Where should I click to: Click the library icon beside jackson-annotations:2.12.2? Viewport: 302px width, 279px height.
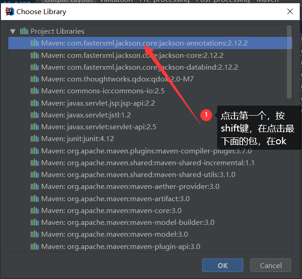[x=35, y=43]
